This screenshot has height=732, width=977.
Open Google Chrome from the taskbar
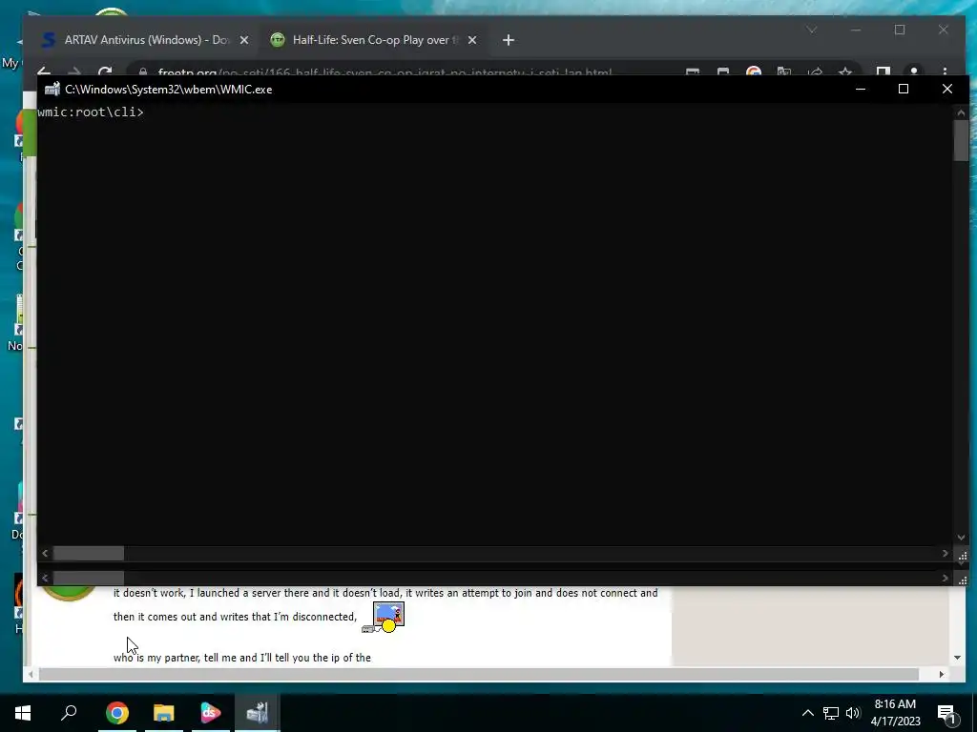click(x=116, y=713)
